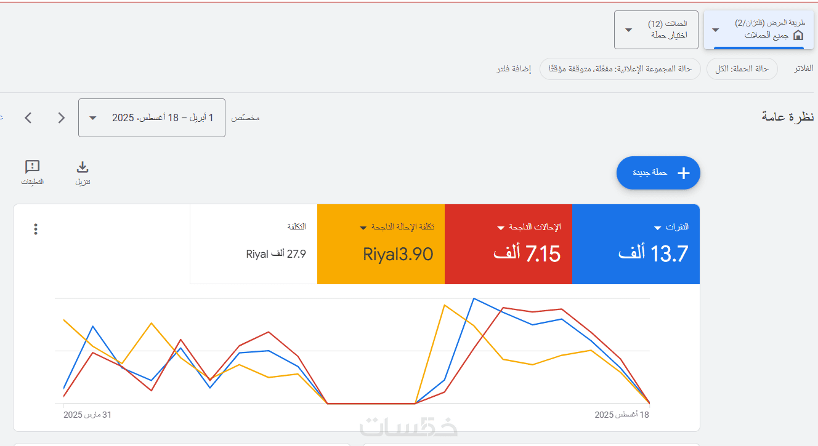
Task: Select the التكلفة 27.9 ألف Riyal metric card
Action: 253,245
